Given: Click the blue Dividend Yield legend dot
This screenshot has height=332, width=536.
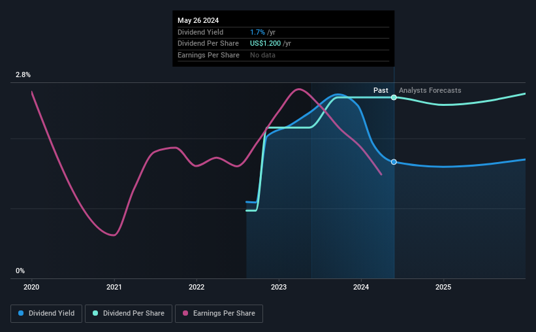Looking at the screenshot, I should click(x=21, y=313).
